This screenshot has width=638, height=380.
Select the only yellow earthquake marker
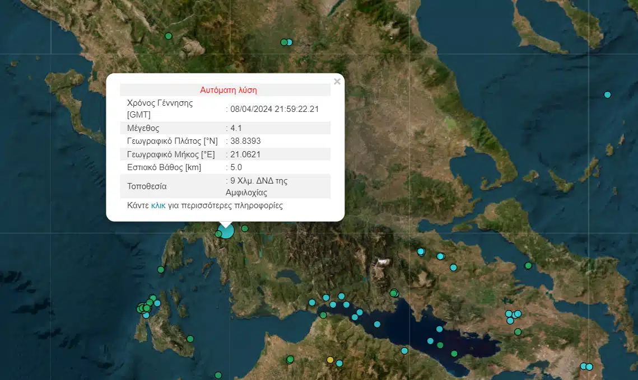point(330,360)
